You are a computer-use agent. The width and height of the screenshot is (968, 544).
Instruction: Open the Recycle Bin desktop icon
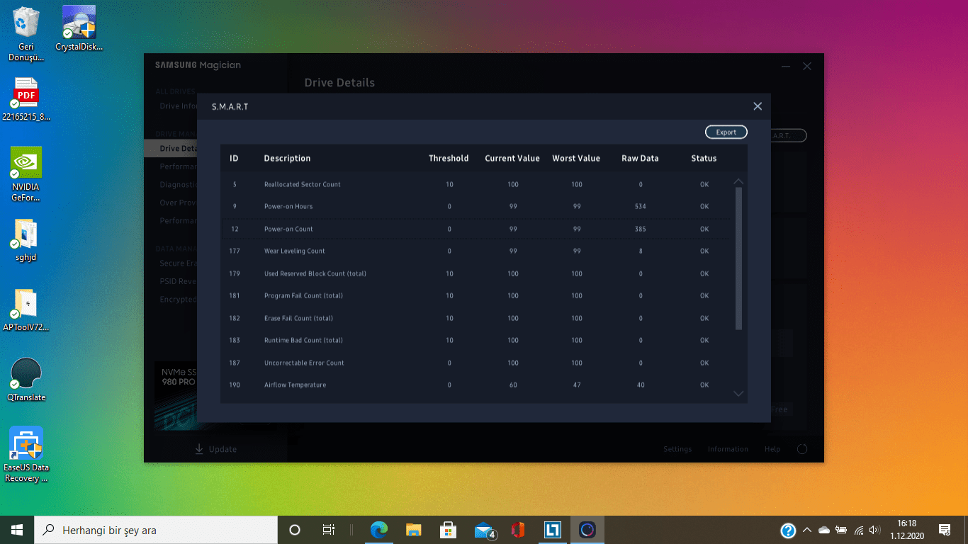click(26, 34)
